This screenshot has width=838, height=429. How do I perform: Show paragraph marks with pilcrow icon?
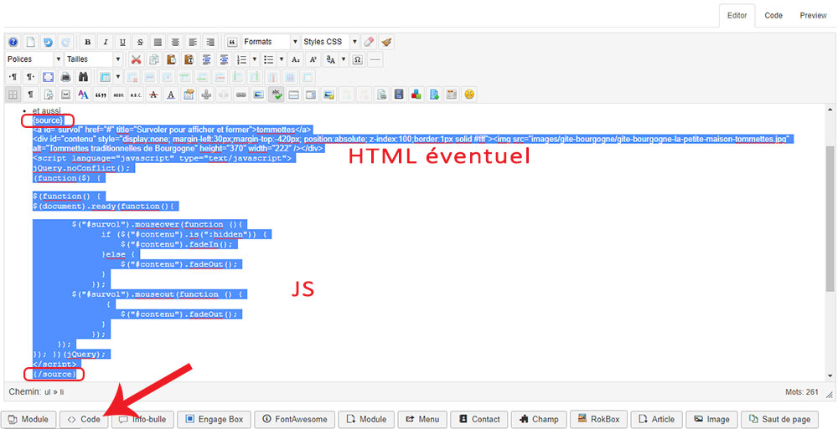pos(30,94)
